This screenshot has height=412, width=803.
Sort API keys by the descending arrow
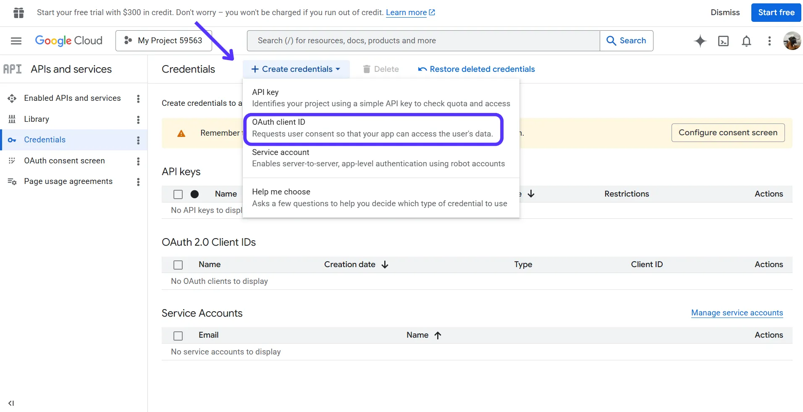pos(531,194)
